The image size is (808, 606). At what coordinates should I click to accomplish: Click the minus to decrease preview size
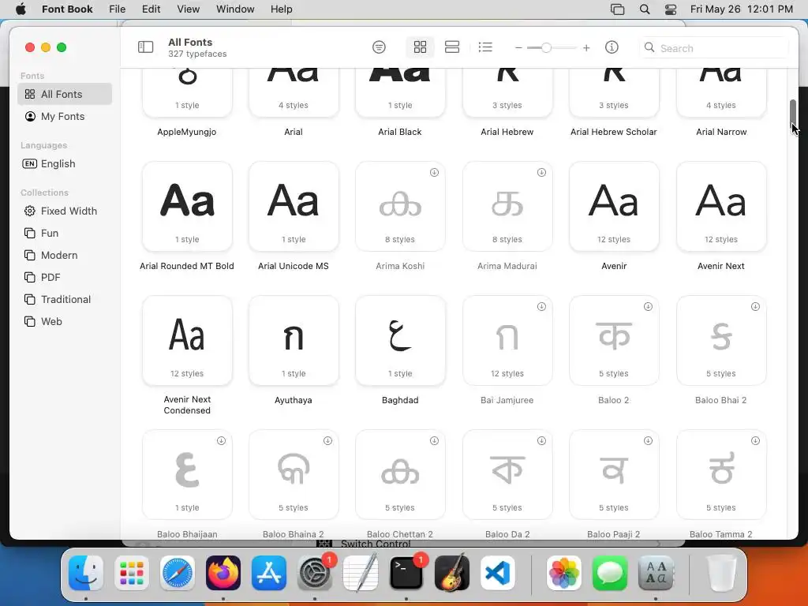tap(518, 48)
